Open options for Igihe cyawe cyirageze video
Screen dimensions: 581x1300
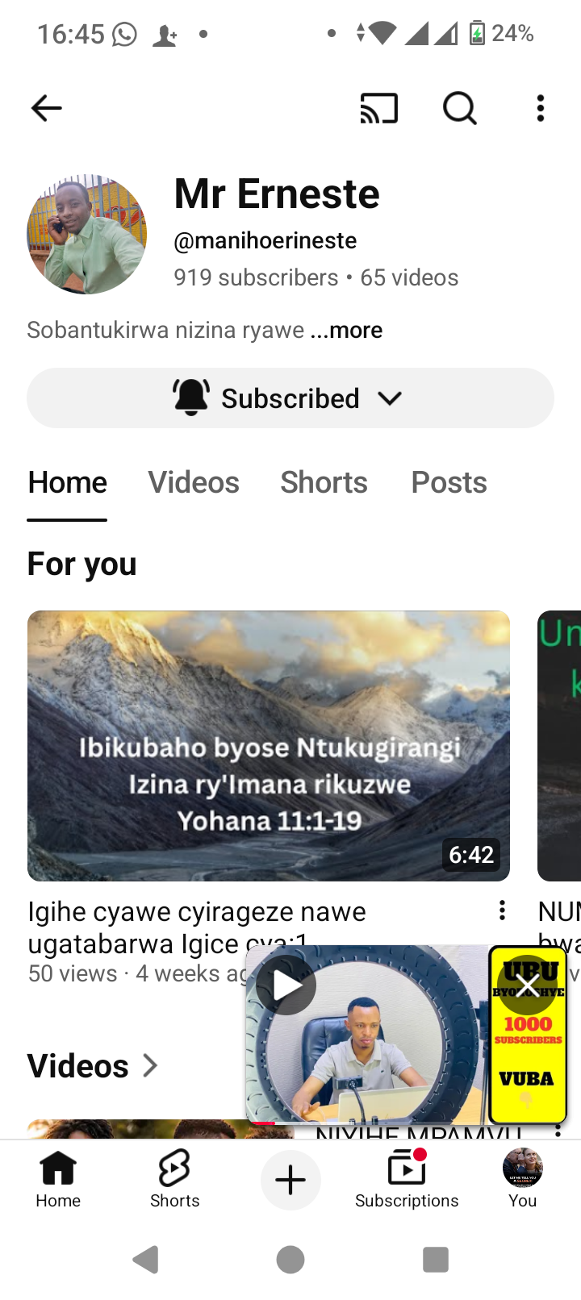pyautogui.click(x=502, y=910)
